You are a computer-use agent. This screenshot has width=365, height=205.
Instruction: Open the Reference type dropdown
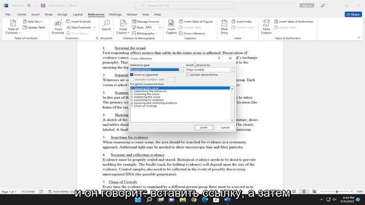(181, 69)
